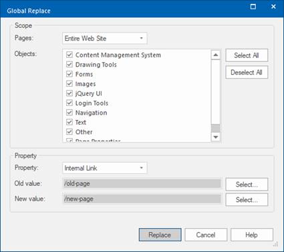Click the Replace button
284x252 pixels.
(160, 235)
